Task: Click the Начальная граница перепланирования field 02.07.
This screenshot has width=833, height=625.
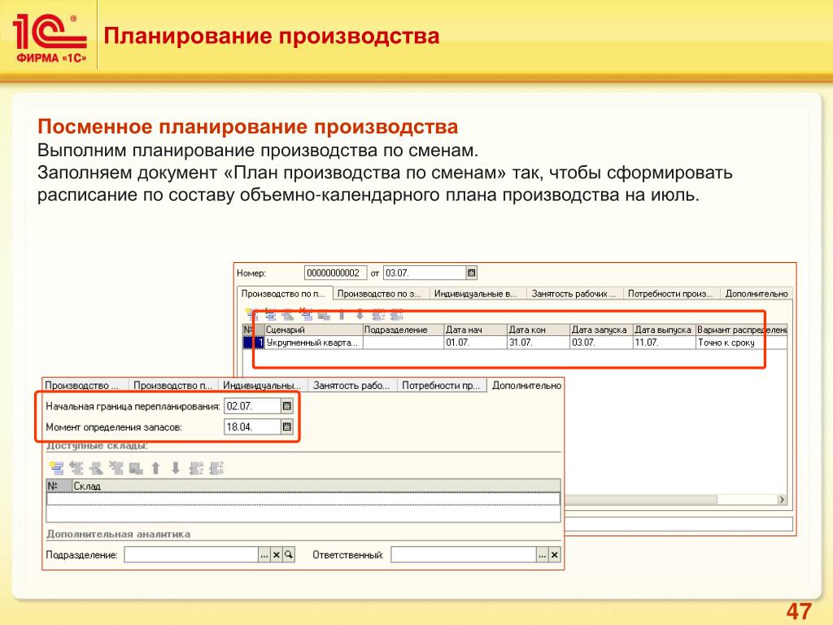Action: tap(252, 406)
